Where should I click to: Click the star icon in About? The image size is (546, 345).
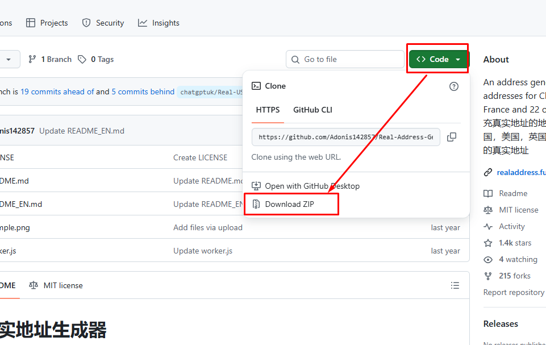(488, 243)
